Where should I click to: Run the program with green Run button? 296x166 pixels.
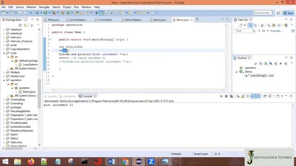(x=45, y=13)
